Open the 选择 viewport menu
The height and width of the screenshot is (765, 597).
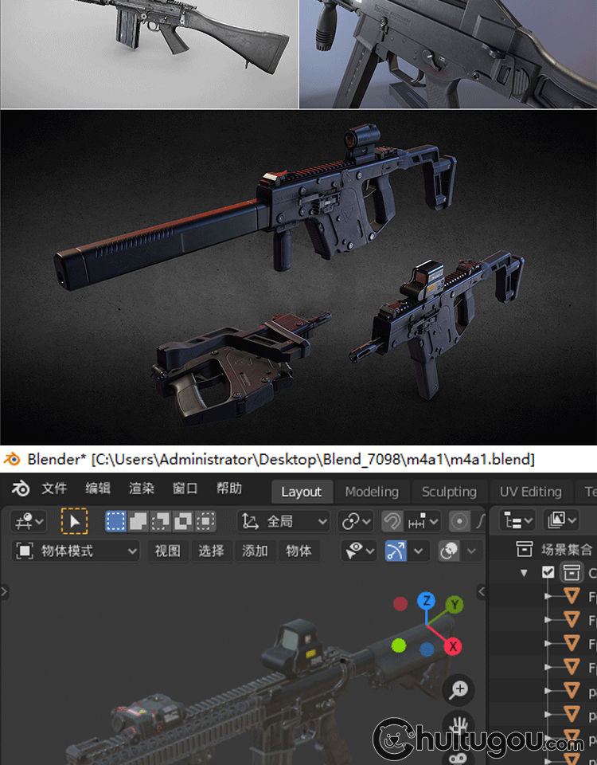tap(211, 551)
